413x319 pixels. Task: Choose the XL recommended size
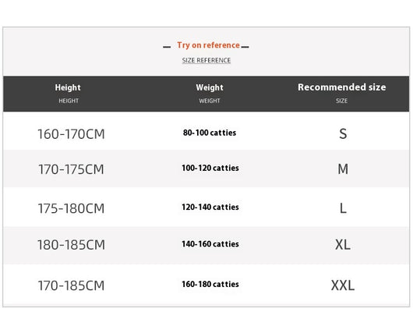point(343,245)
